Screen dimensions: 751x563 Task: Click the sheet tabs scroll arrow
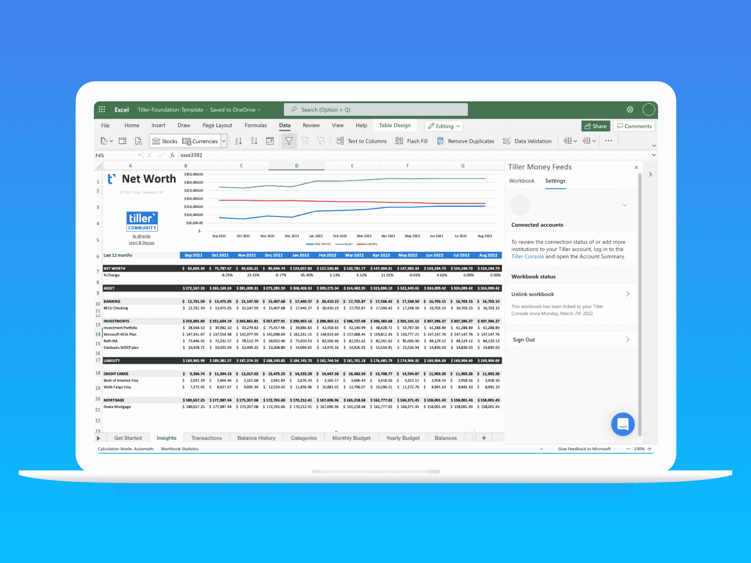tap(98, 438)
